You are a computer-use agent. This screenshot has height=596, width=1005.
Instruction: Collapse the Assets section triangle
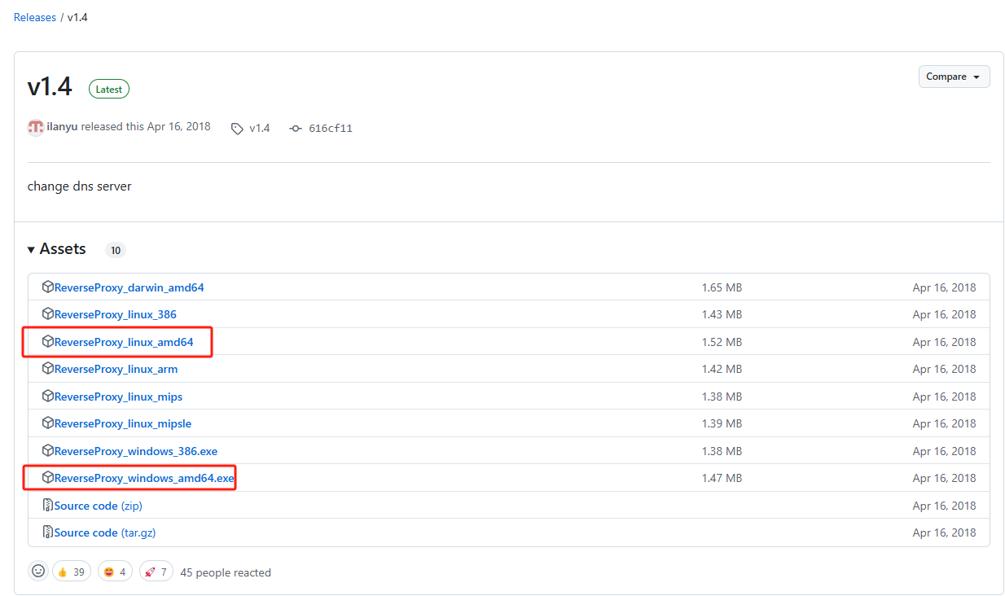[x=31, y=250]
